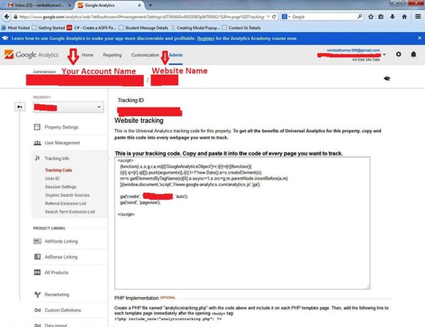Image resolution: width=425 pixels, height=327 pixels.
Task: Open the Home menu item
Action: click(87, 55)
